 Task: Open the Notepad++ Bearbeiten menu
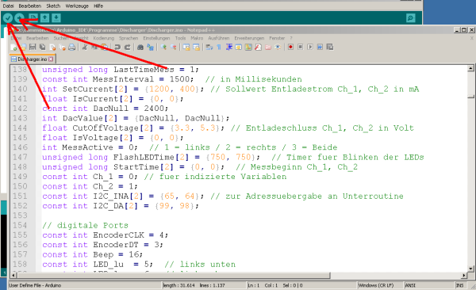point(37,38)
